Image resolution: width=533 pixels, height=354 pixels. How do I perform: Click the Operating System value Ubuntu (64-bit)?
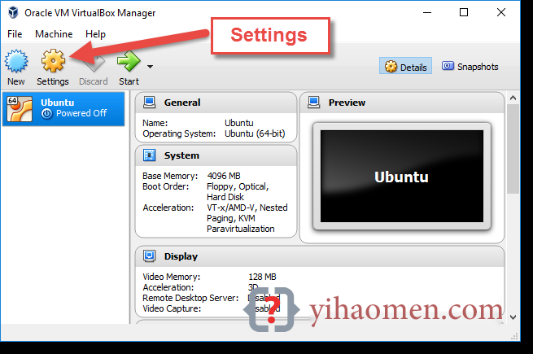click(255, 133)
